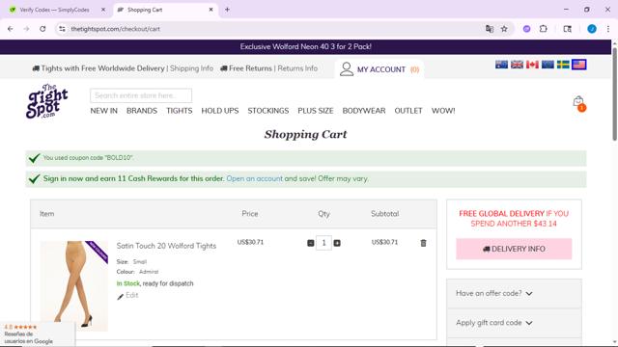Click 'You used coupon code "BOLD10"' message
The height and width of the screenshot is (347, 618).
pyautogui.click(x=88, y=158)
